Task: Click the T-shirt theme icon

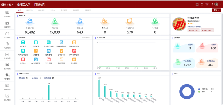Action: tap(207, 4)
